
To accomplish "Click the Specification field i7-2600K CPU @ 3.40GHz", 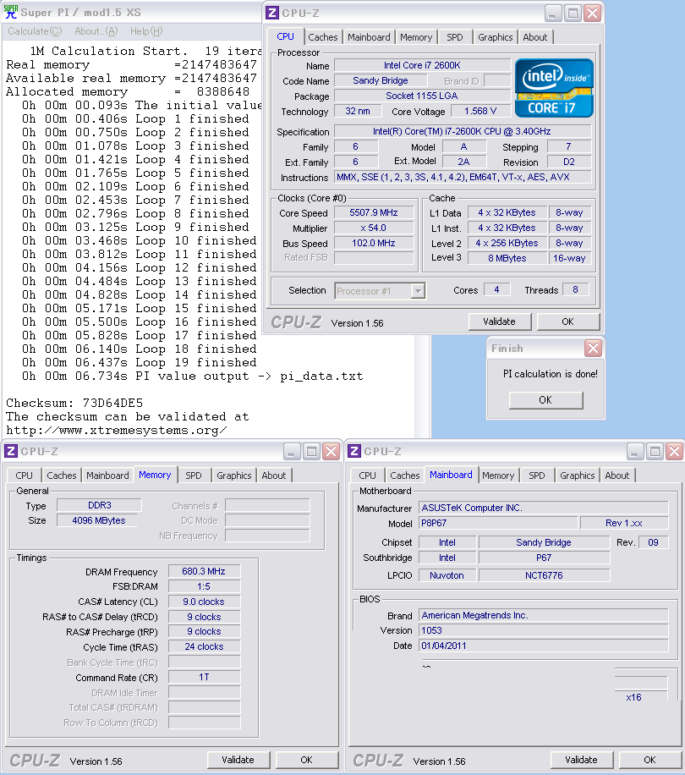I will (463, 131).
